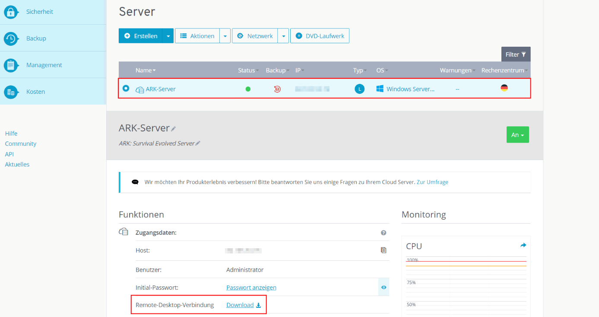Click the Zugangsdaten server icon
This screenshot has width=599, height=317.
pos(124,232)
